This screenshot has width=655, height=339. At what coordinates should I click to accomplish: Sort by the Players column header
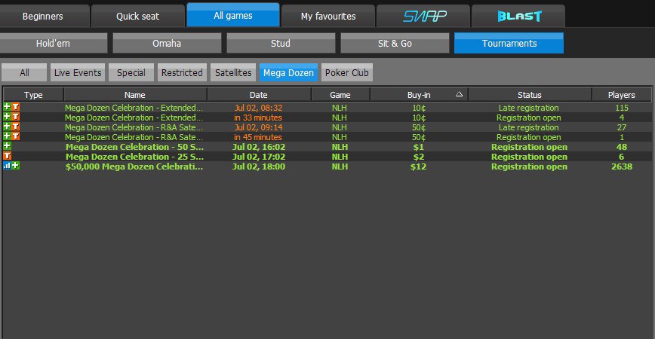click(621, 95)
